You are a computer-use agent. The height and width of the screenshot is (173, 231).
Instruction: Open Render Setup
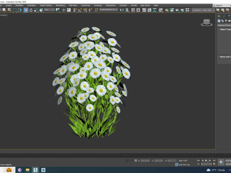pos(167,10)
